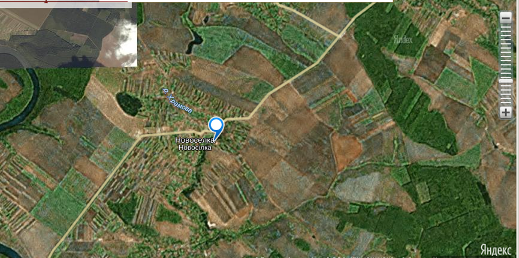Screen dimensions: 519x258
Task: Click the Яndex watermark near the top right
Action: [403, 40]
